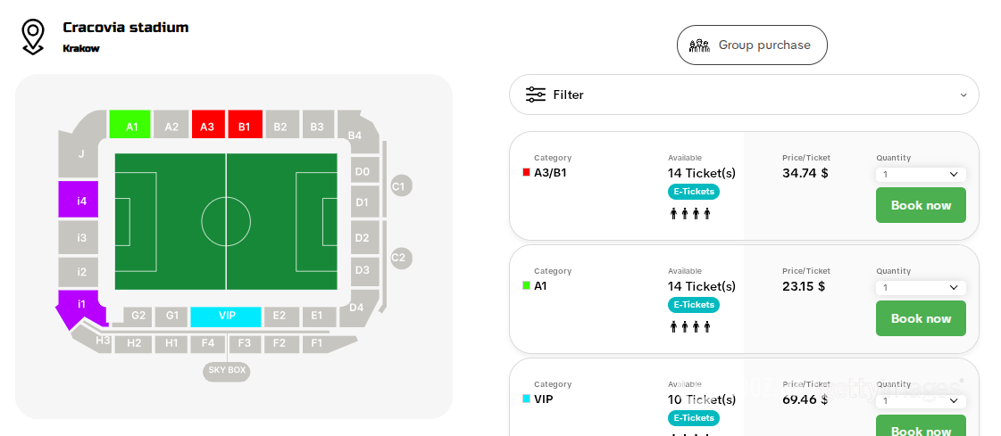Open quantity dropdown for VIP tickets

pyautogui.click(x=920, y=401)
